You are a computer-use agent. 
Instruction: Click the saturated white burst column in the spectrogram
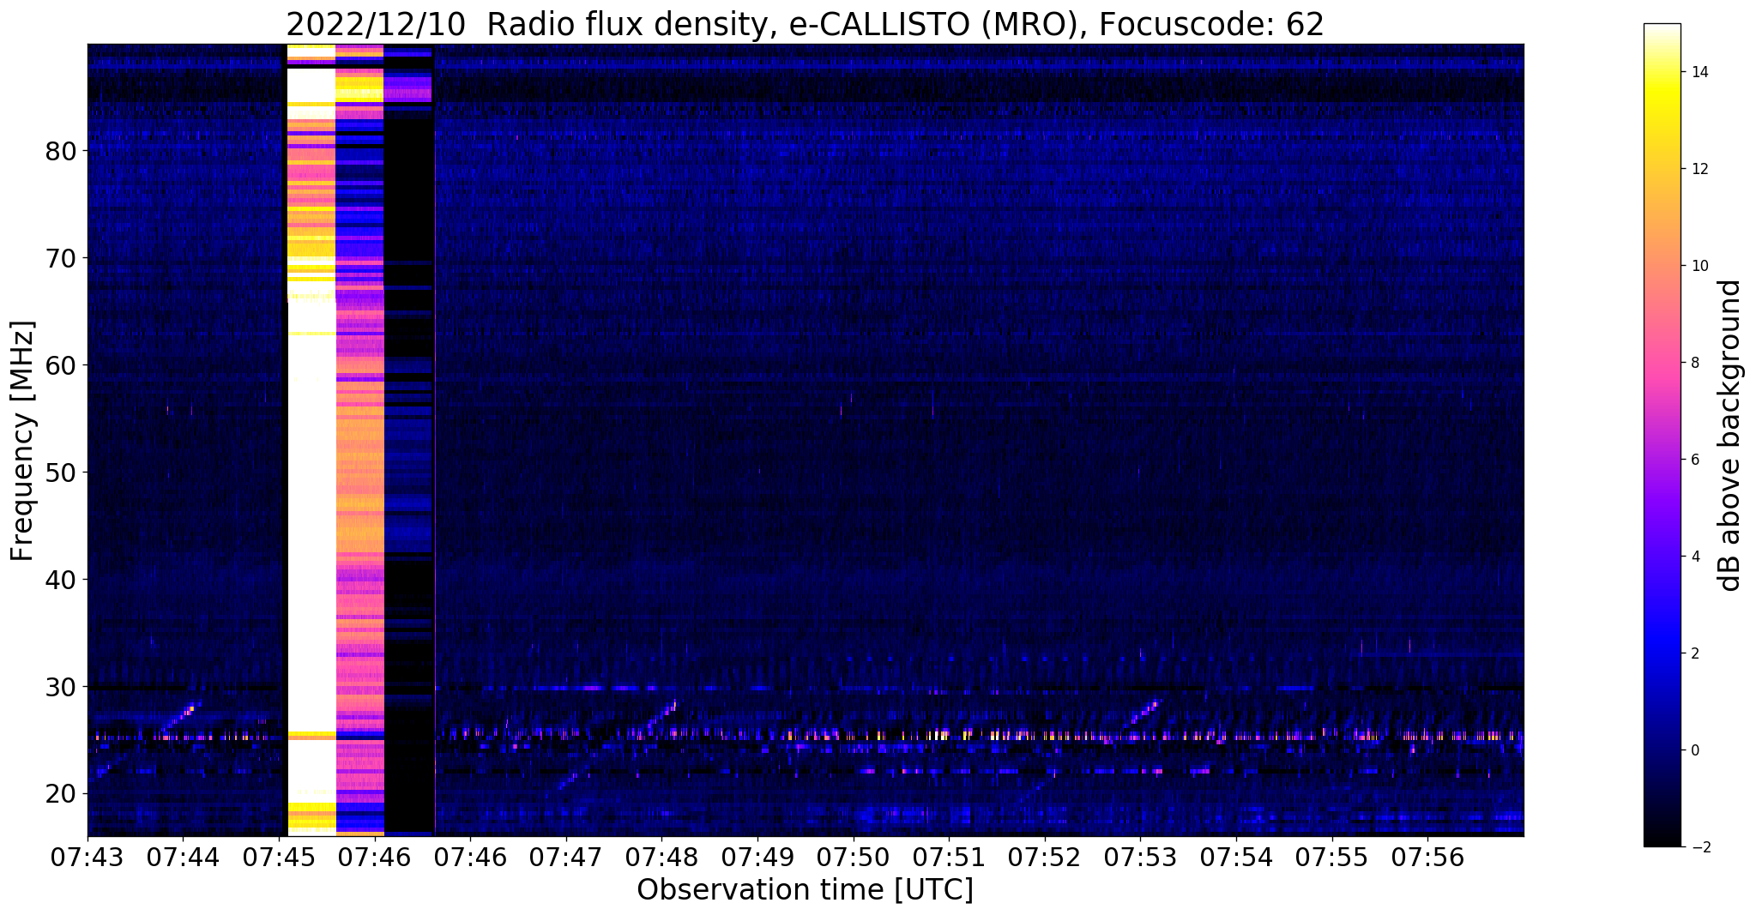click(310, 440)
